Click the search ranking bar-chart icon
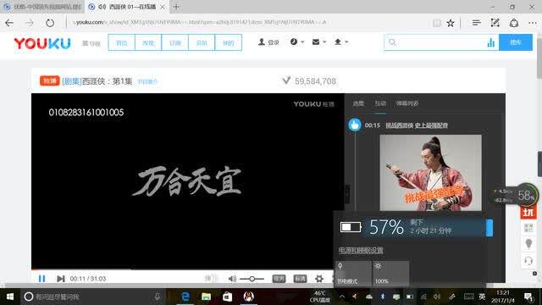Screen dimensions: 542x305 pyautogui.click(x=491, y=42)
